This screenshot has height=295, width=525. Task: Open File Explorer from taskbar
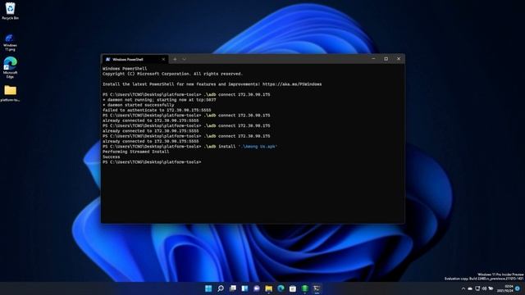(x=268, y=288)
